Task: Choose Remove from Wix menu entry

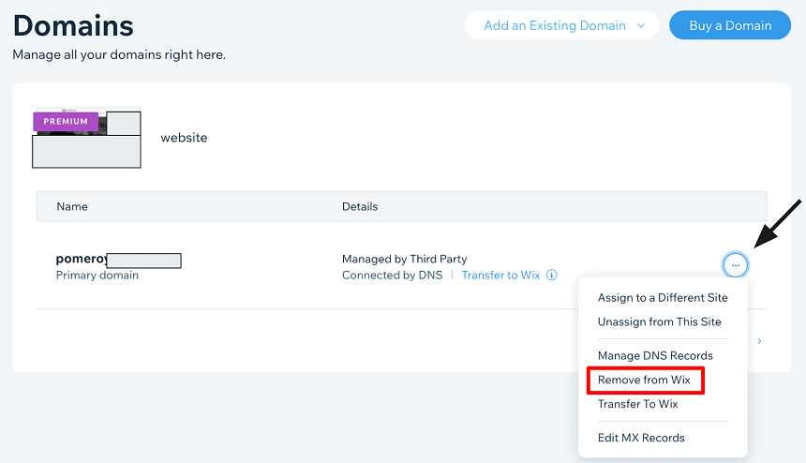Action: coord(644,380)
